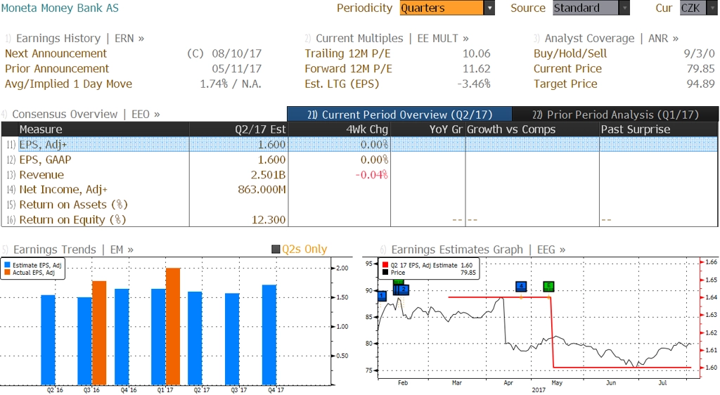Click Next Announcement date 08/10/17
Image resolution: width=720 pixels, height=395 pixels.
(236, 53)
